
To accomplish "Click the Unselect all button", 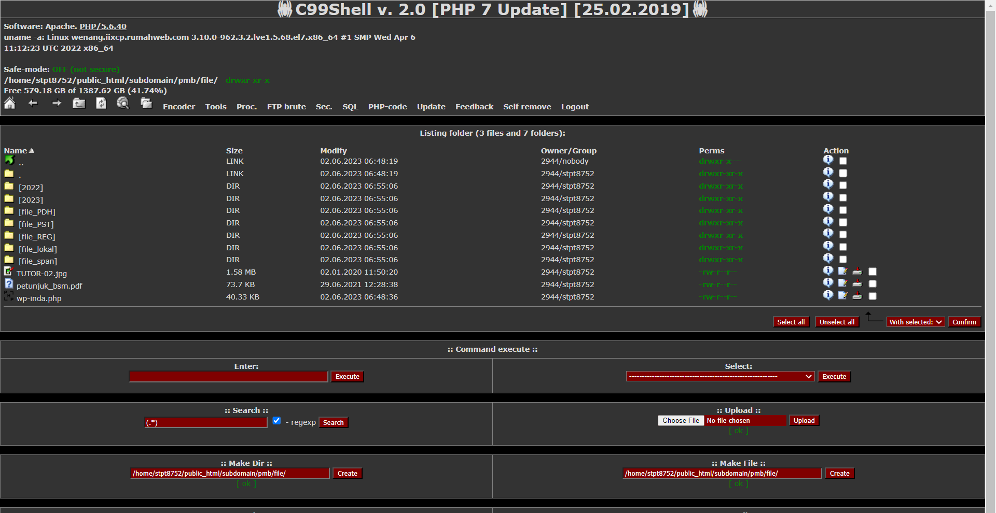I will pyautogui.click(x=837, y=322).
